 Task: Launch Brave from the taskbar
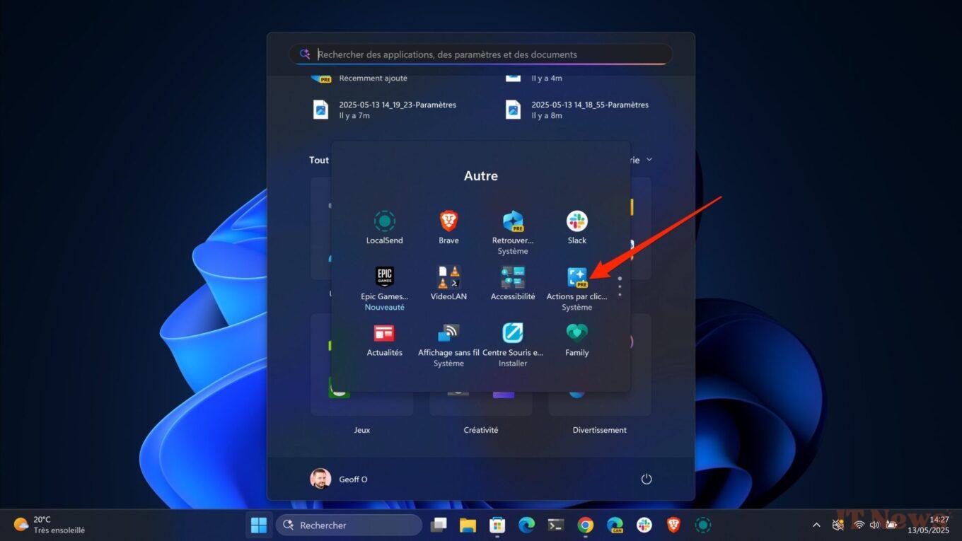click(x=673, y=525)
